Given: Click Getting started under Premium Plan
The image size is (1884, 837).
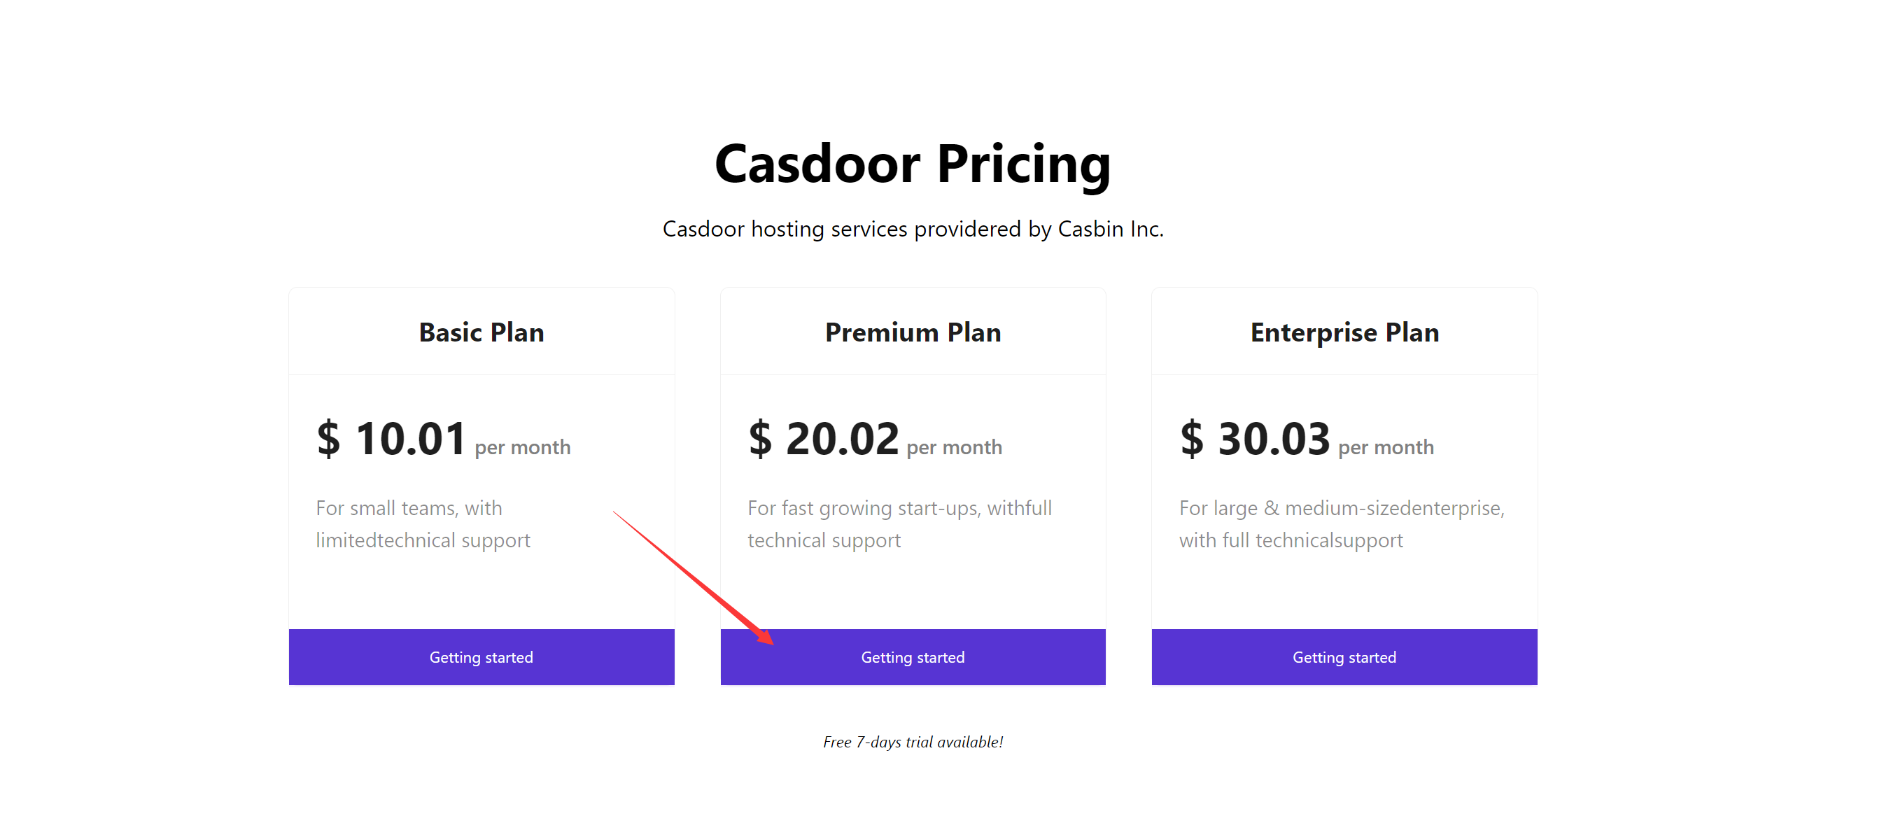Looking at the screenshot, I should point(912,657).
